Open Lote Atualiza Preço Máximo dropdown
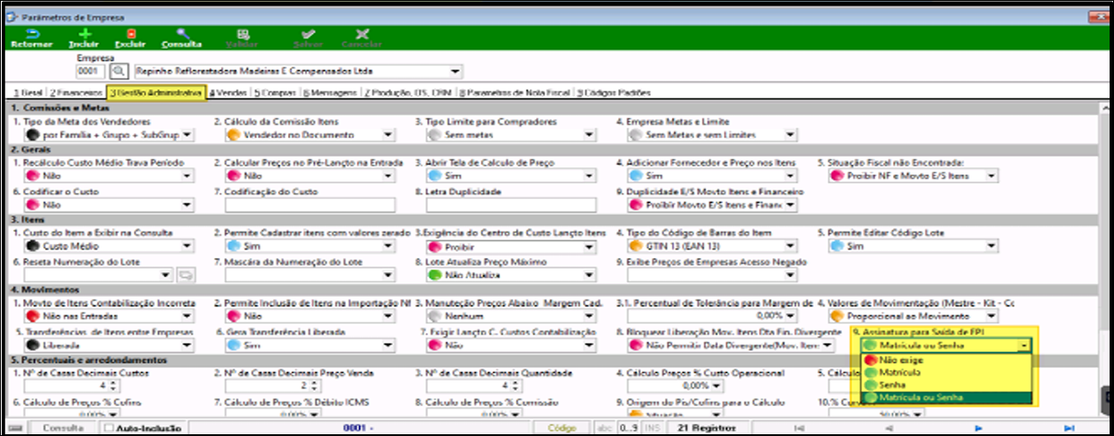 pyautogui.click(x=511, y=275)
